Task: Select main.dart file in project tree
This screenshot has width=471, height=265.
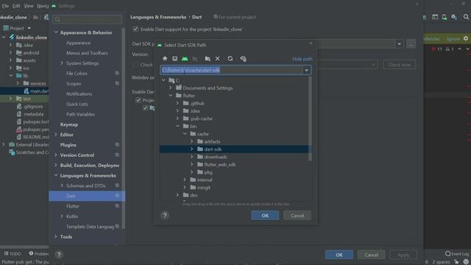Action: (36, 91)
